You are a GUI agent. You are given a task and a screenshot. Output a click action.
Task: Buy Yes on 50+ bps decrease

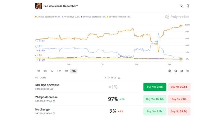155,87
